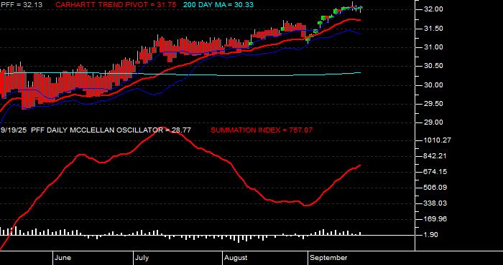Click the 32.00 price axis value
The height and width of the screenshot is (265, 503).
pos(434,9)
